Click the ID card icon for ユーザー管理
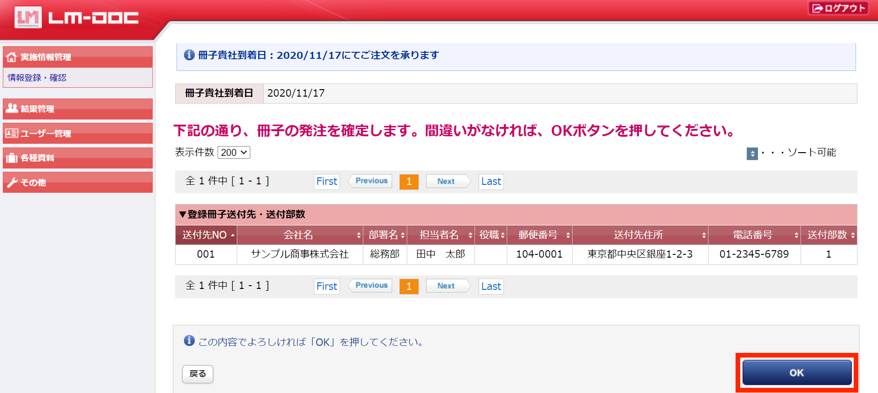This screenshot has width=878, height=393. pos(12,133)
